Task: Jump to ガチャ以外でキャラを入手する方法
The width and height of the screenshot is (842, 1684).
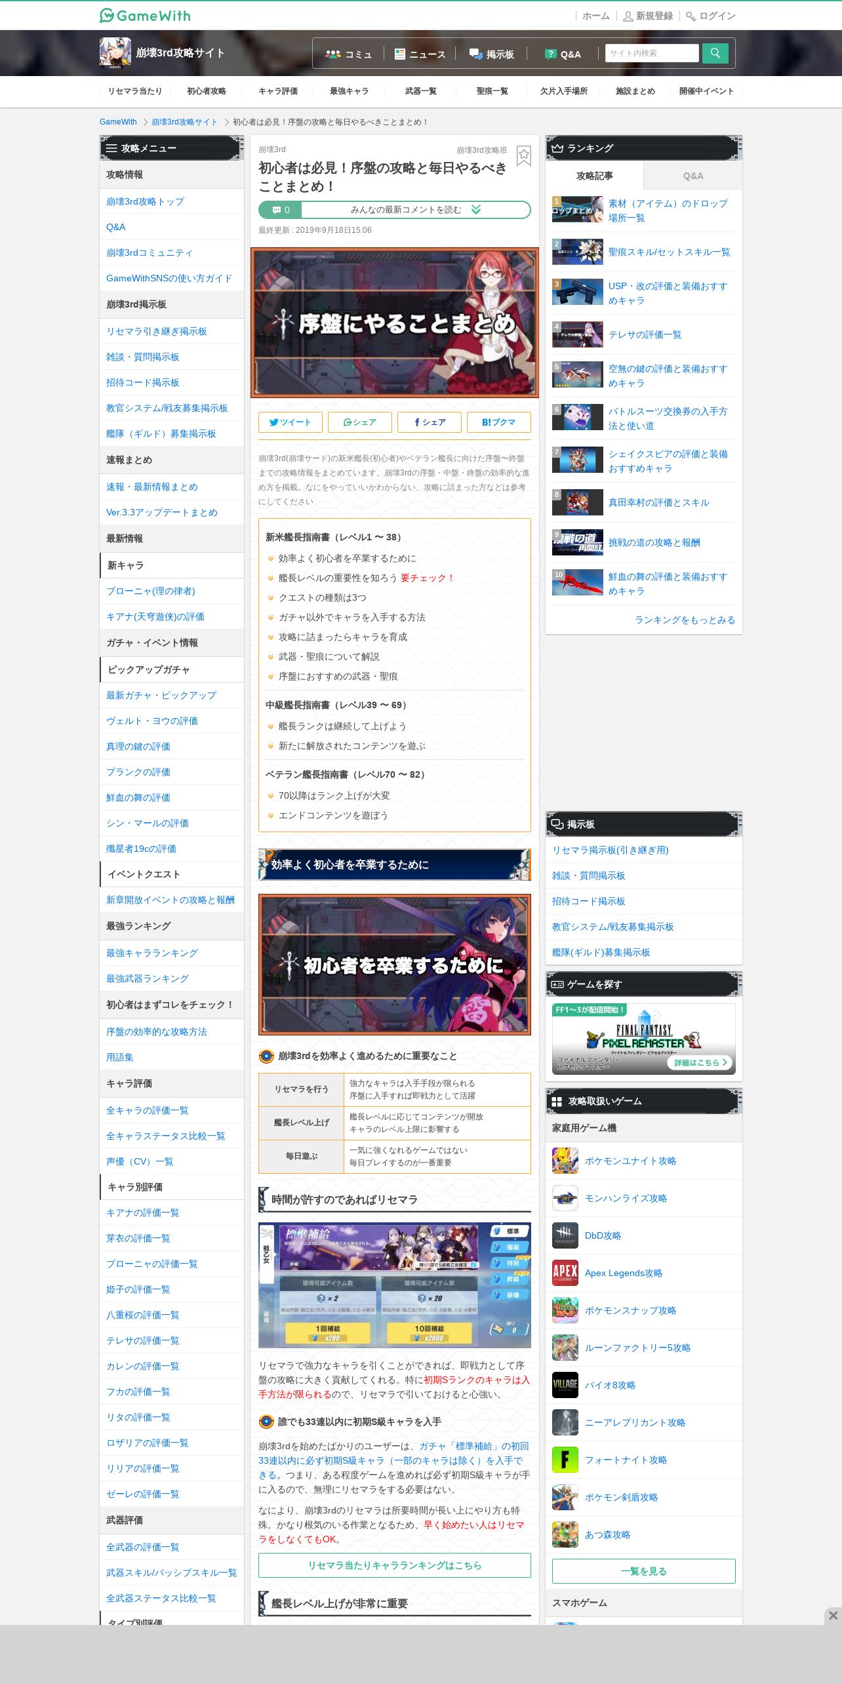Action: click(x=351, y=617)
